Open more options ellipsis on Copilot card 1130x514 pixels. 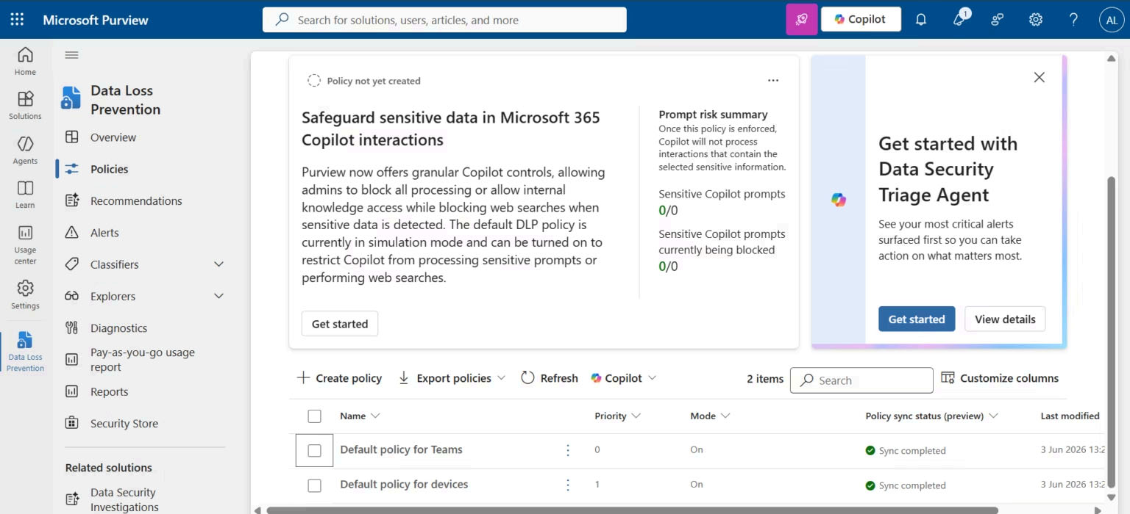tap(773, 81)
